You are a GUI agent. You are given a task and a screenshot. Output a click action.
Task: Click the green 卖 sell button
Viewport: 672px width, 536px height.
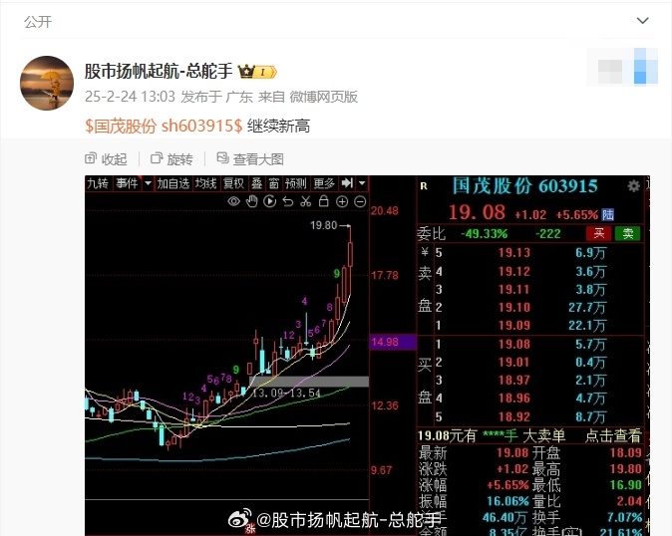click(x=627, y=233)
